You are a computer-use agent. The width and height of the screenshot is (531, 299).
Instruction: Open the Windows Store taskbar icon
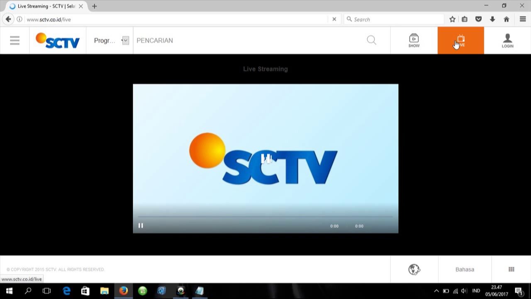coord(85,291)
